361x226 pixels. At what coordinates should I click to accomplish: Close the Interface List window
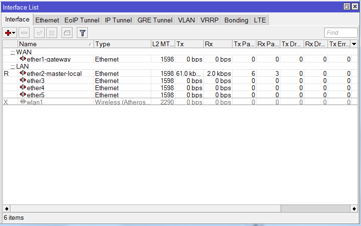tap(355, 7)
